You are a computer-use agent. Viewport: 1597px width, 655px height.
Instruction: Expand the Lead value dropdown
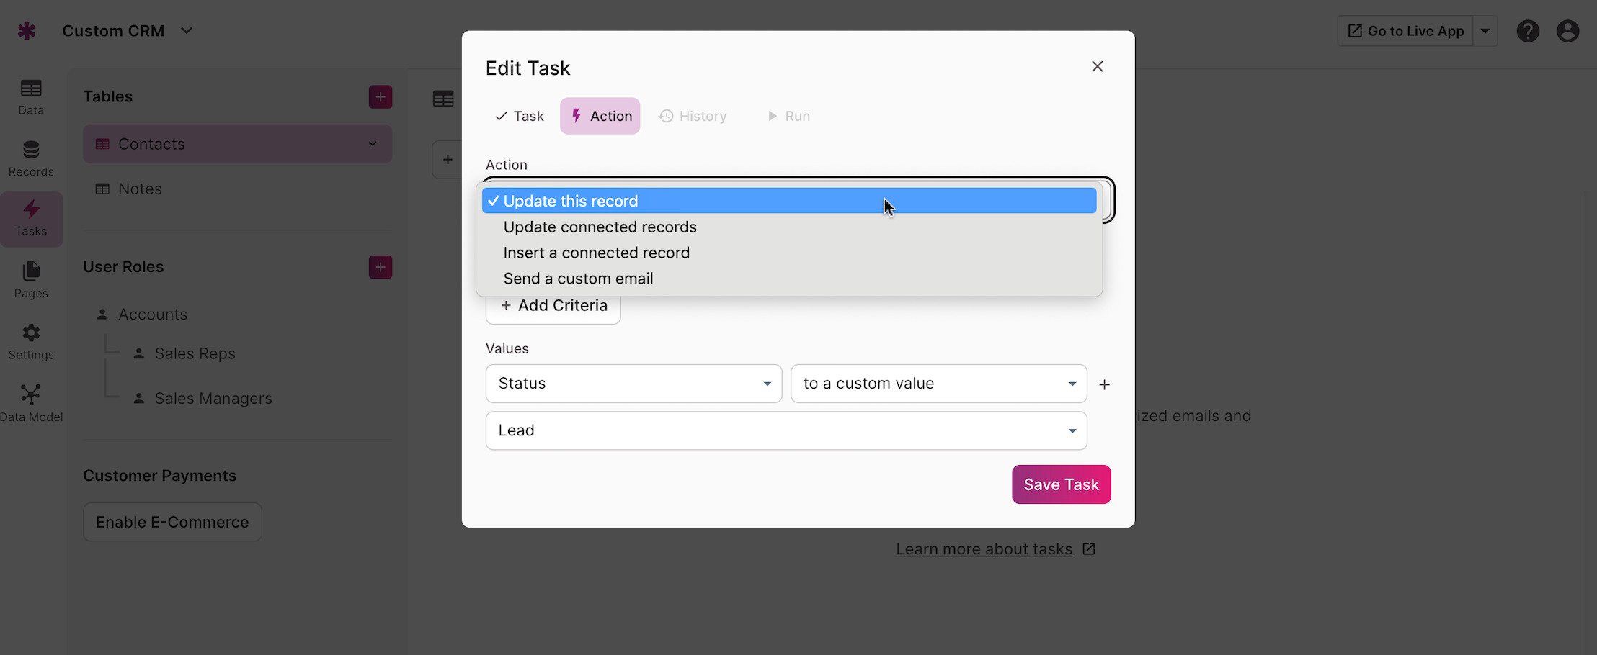(786, 430)
